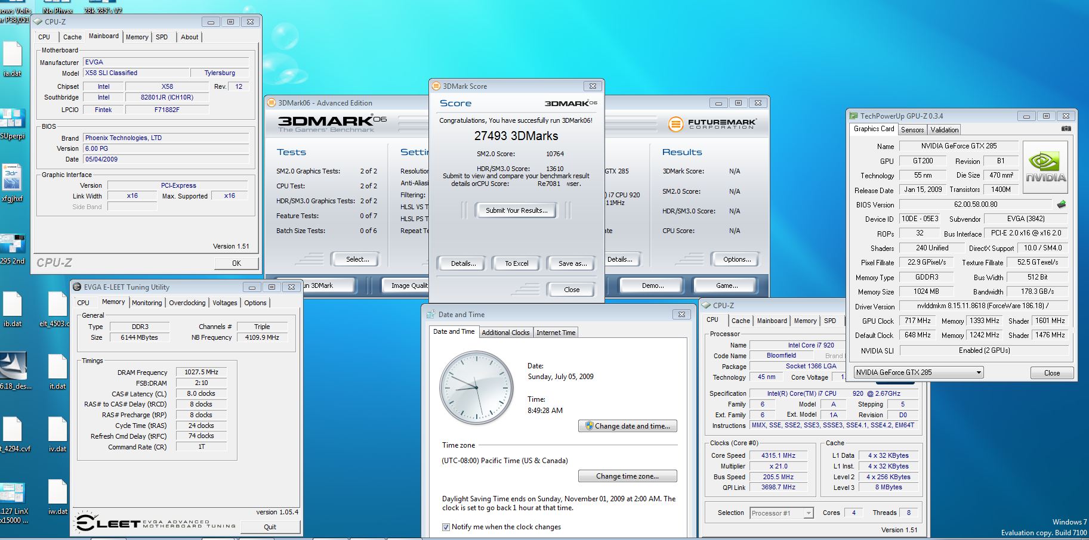Click Quit in EVGA E-LEET

[270, 527]
